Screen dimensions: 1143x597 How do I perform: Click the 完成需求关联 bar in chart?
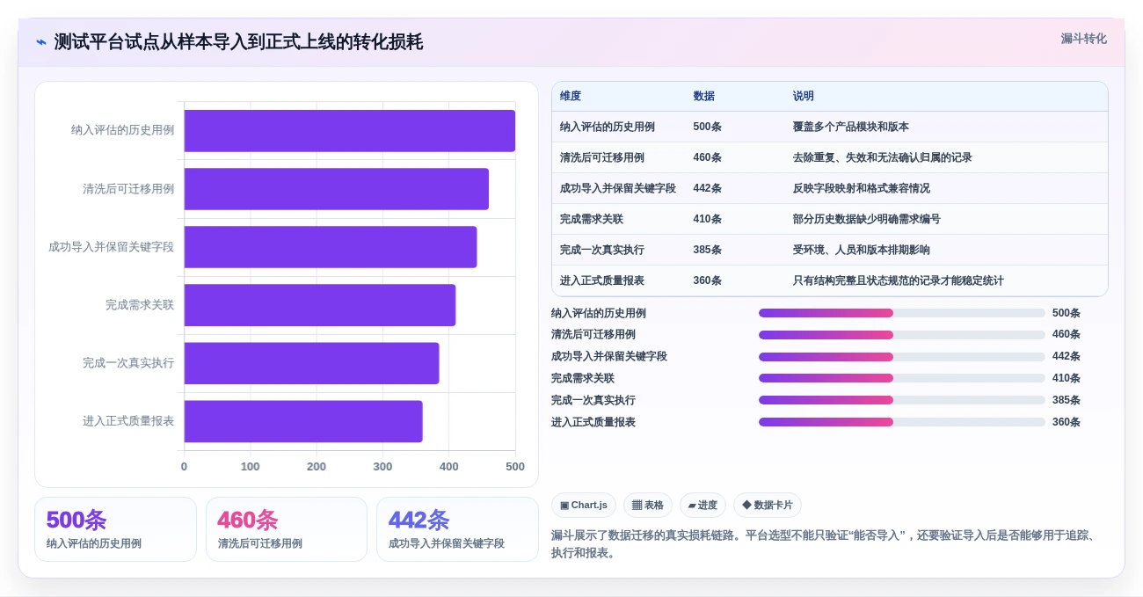point(319,305)
